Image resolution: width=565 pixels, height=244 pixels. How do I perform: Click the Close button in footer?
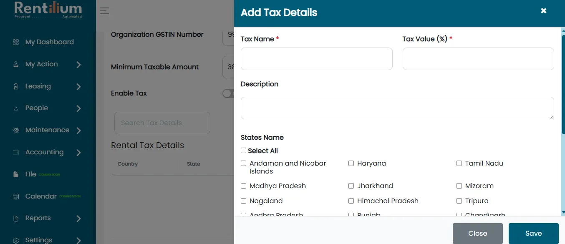[478, 234]
